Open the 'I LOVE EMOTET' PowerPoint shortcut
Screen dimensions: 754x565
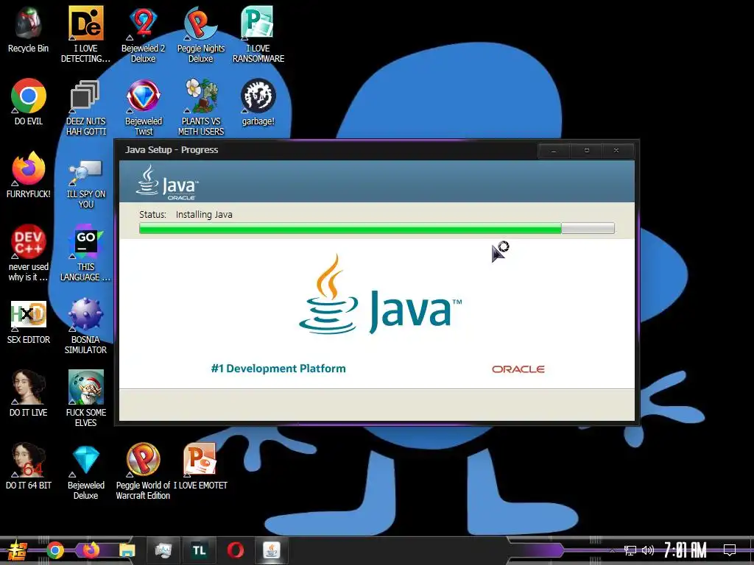(200, 466)
